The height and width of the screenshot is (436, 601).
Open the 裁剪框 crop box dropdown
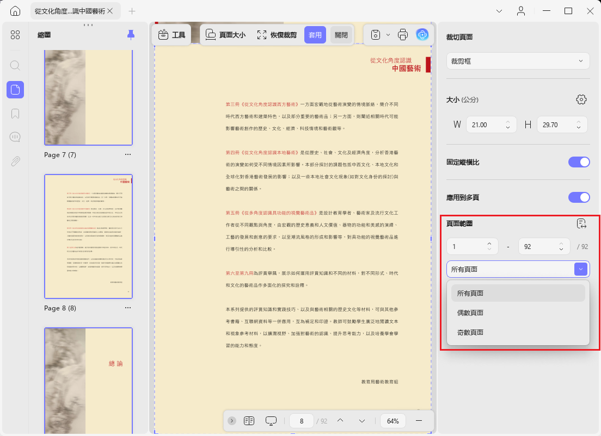(518, 61)
